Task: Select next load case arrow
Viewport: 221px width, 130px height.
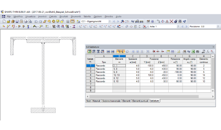Action: coord(118,21)
